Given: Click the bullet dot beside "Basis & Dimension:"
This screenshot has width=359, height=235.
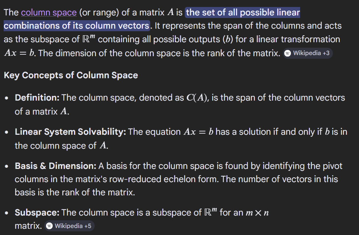Looking at the screenshot, I should (7, 166).
